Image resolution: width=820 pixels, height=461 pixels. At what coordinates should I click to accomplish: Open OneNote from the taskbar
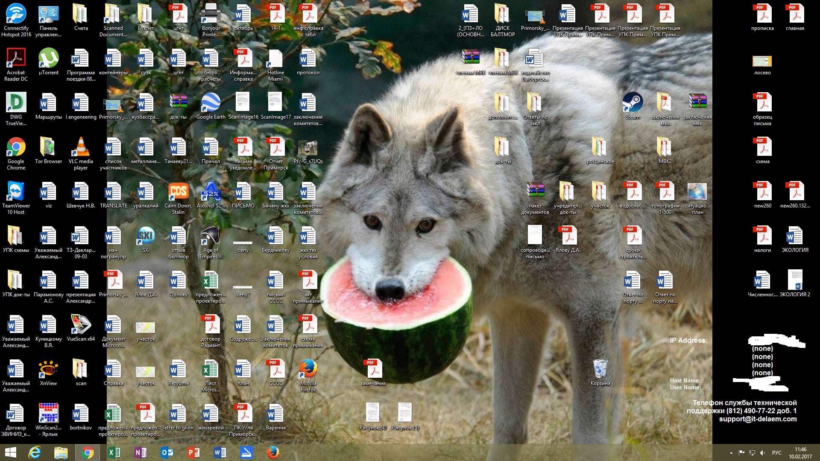140,452
